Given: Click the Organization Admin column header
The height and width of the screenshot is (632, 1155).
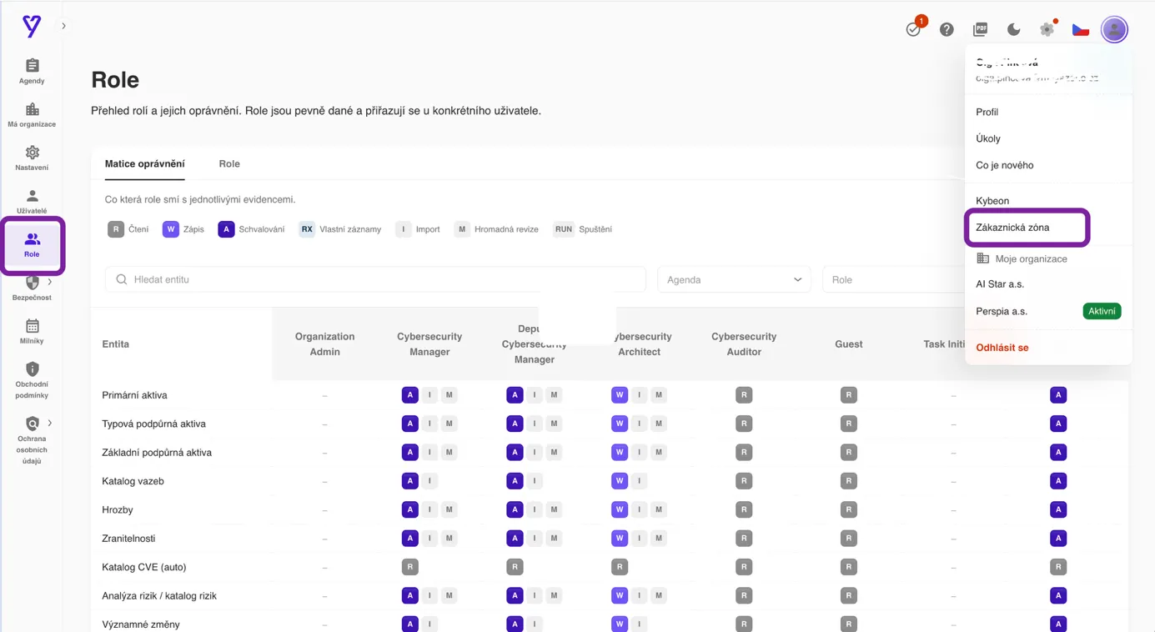Looking at the screenshot, I should 325,344.
